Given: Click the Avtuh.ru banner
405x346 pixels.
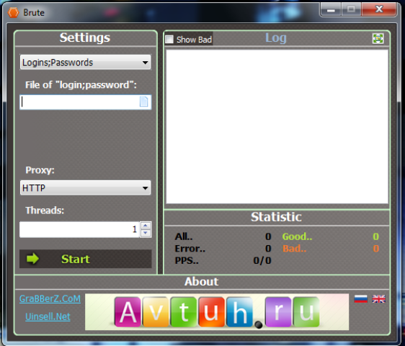Looking at the screenshot, I should click(217, 312).
